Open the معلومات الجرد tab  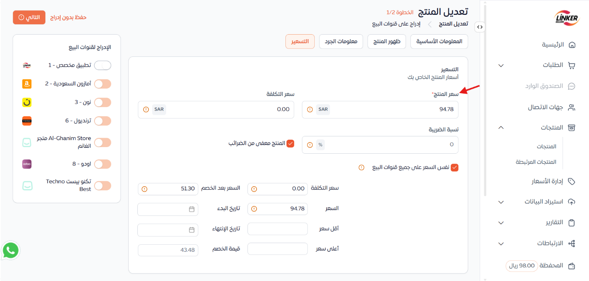click(341, 41)
